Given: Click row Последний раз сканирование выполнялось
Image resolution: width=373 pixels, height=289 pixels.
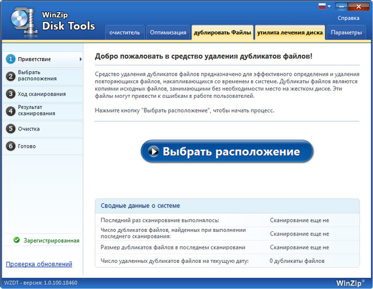Looking at the screenshot, I should [x=227, y=220].
